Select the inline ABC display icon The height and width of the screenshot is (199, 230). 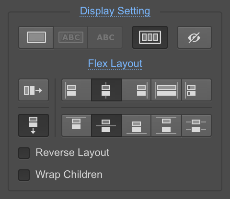[105, 37]
